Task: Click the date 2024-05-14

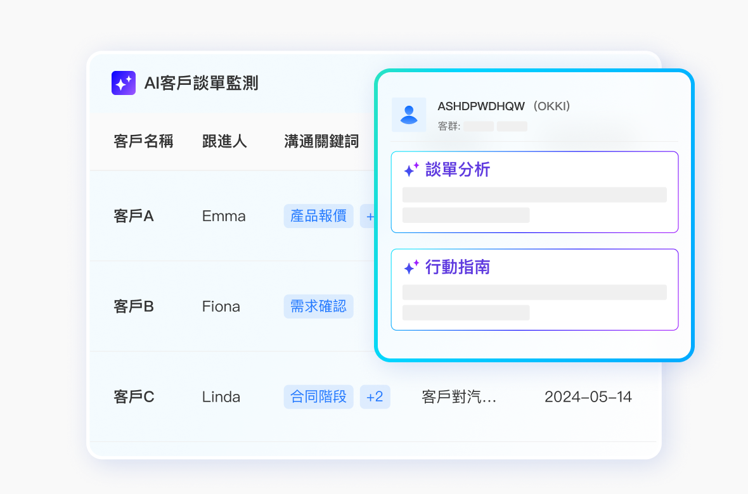Action: coord(588,396)
